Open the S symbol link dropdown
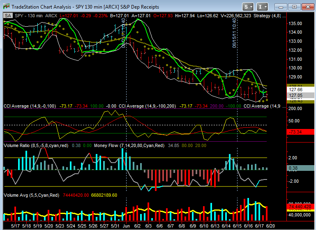This screenshot has width=316, height=230. click(x=248, y=7)
